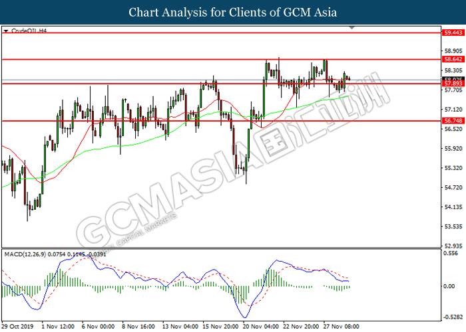Click the 54.720 price axis value
The height and width of the screenshot is (332, 466).
[x=453, y=188]
